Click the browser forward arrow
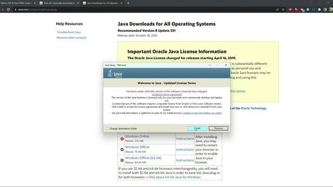The image size is (333, 187). click(2, 9)
